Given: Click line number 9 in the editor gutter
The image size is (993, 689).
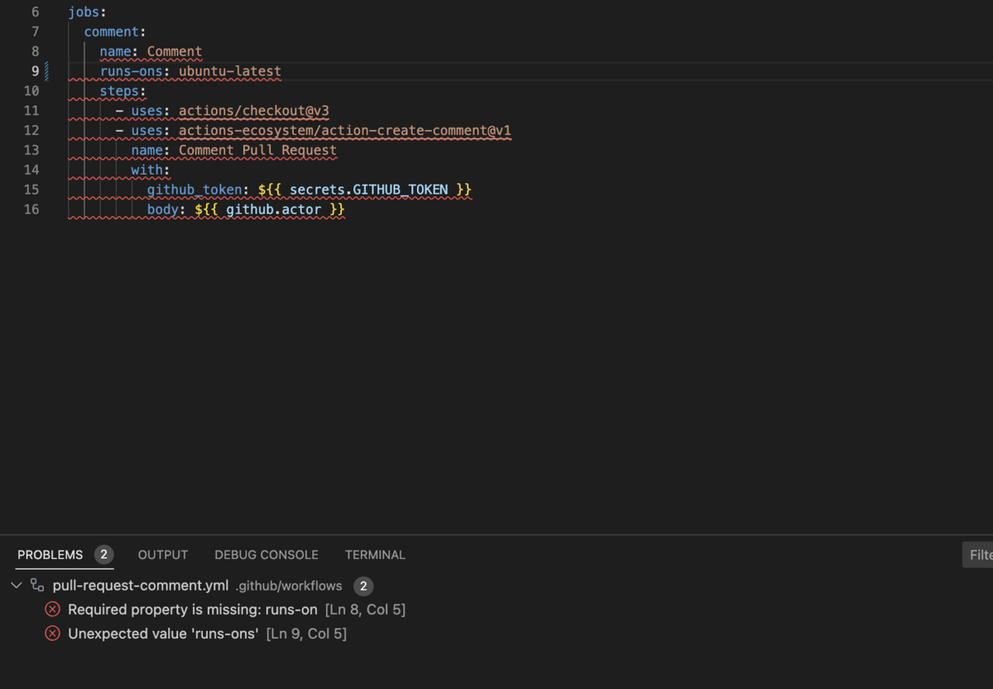Looking at the screenshot, I should coord(34,70).
